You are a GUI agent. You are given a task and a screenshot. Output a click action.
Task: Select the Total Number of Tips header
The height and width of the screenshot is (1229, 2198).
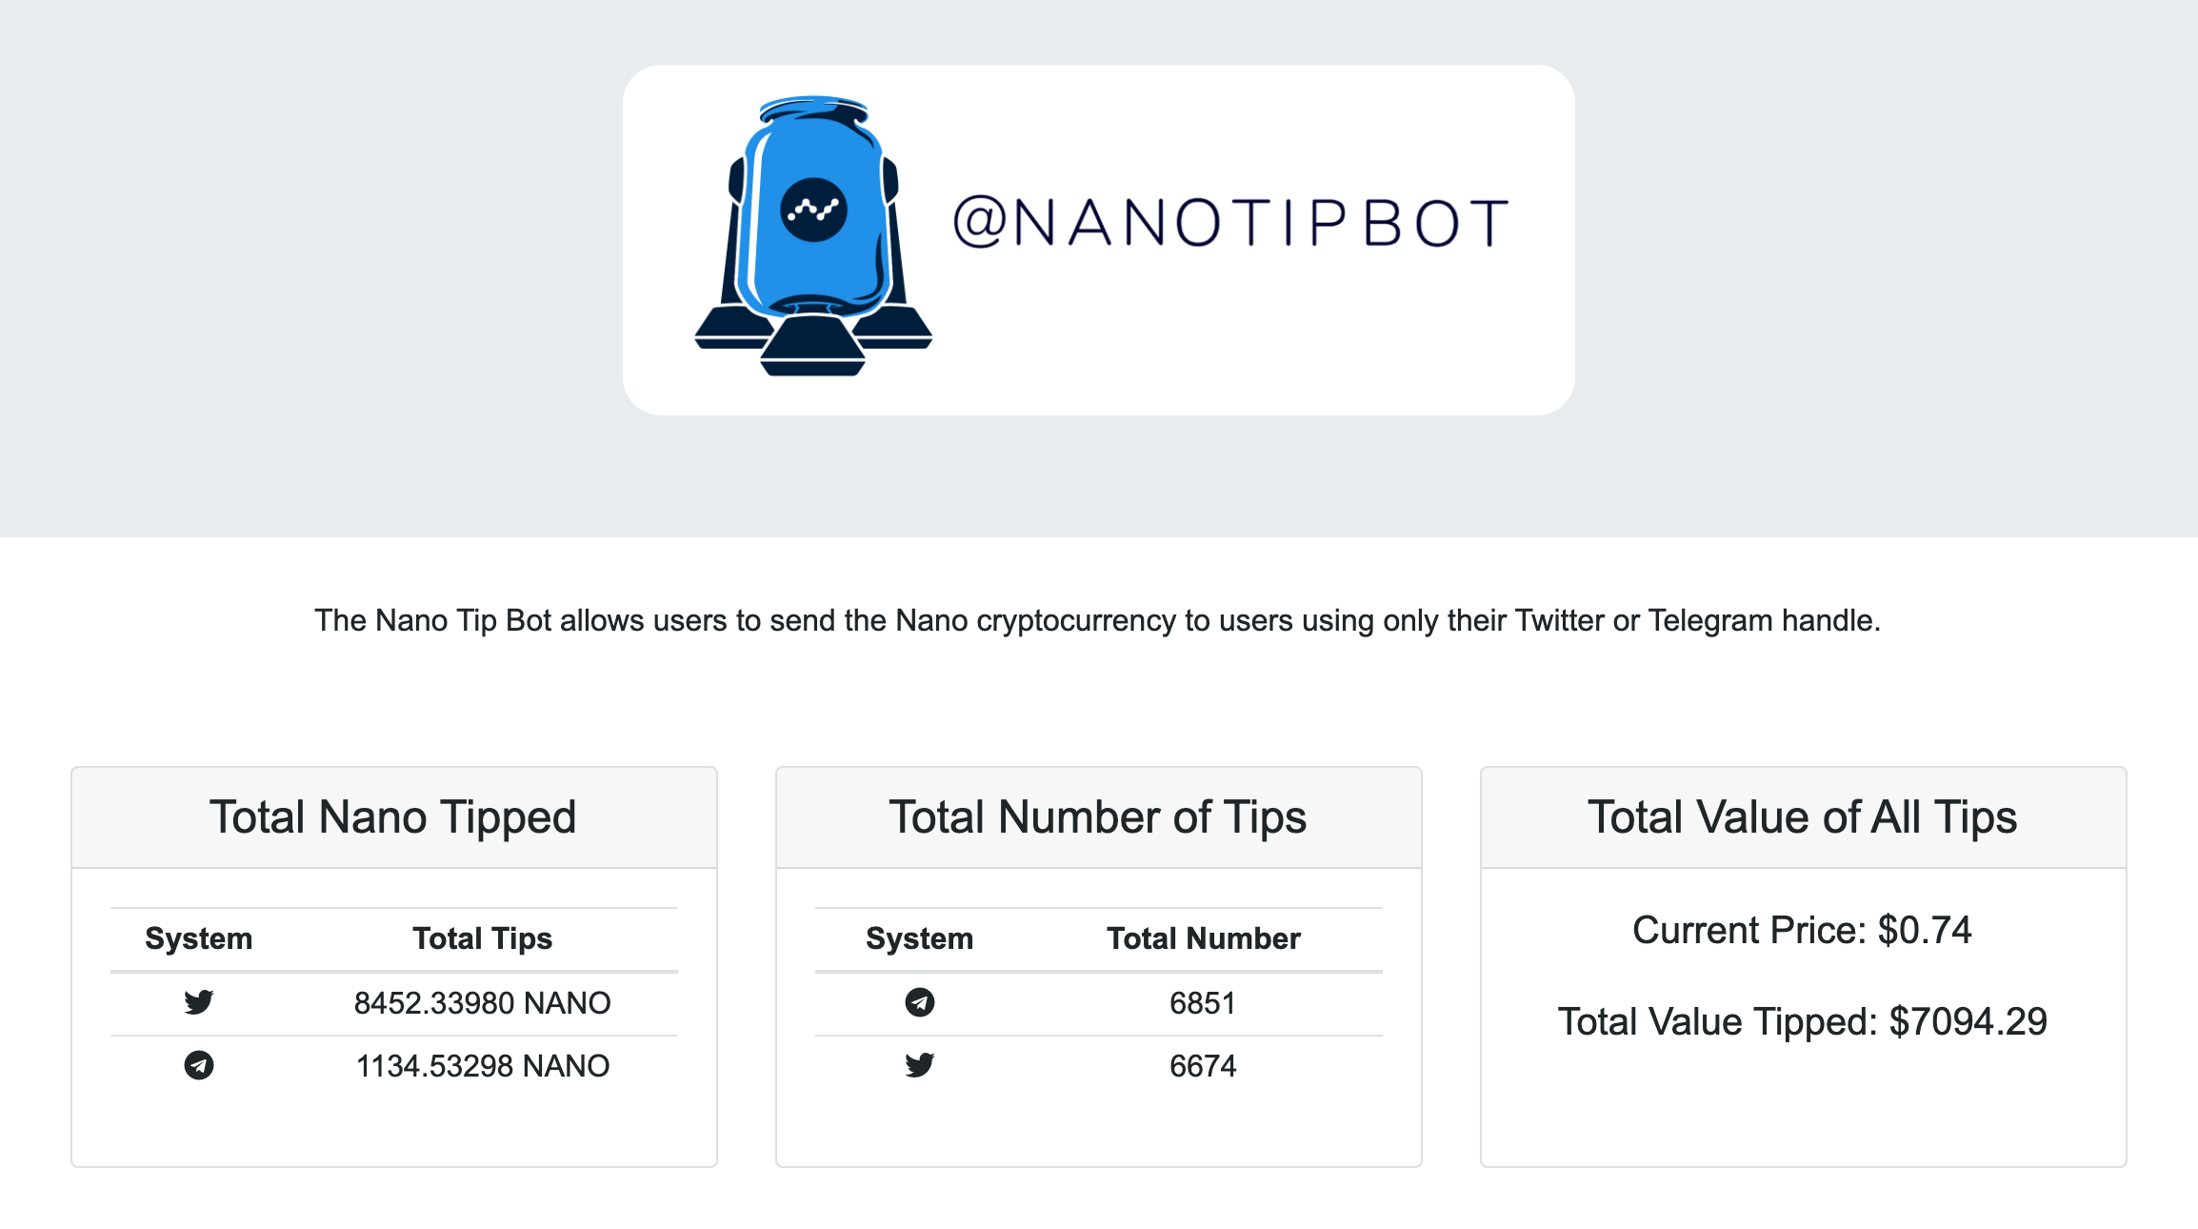(x=1099, y=817)
